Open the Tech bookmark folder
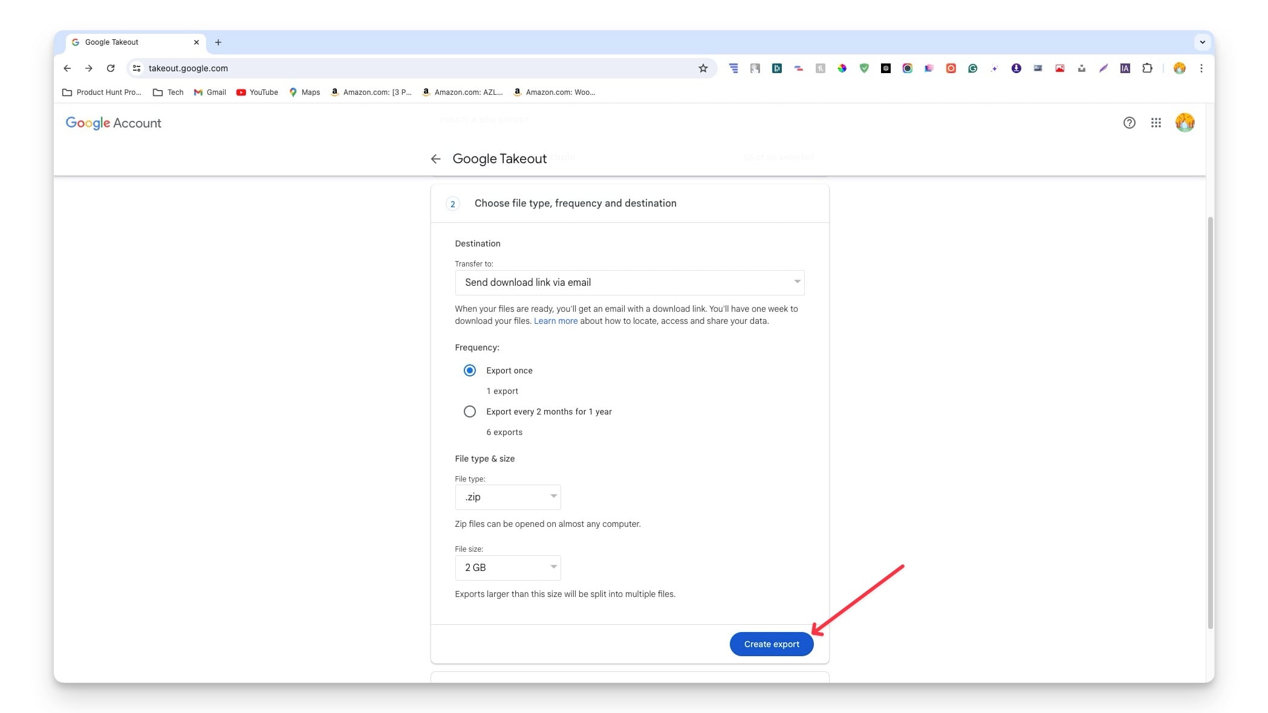Image resolution: width=1268 pixels, height=713 pixels. coord(168,92)
